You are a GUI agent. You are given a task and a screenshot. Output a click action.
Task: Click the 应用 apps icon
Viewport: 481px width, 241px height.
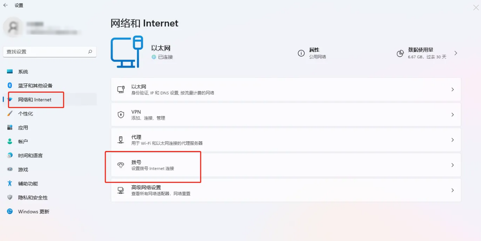point(10,127)
